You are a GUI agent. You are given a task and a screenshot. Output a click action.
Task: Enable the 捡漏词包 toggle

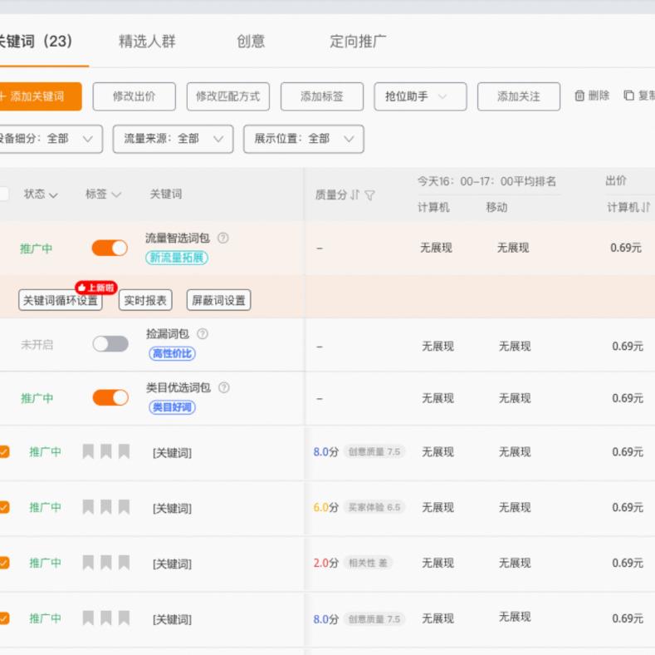[110, 344]
